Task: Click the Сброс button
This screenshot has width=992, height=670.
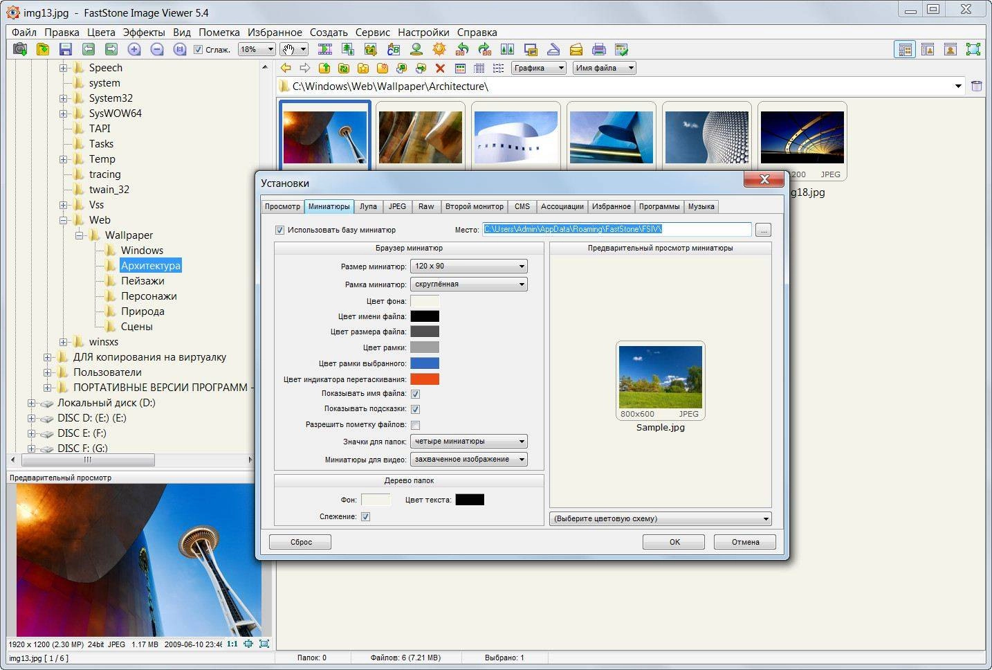Action: [300, 542]
